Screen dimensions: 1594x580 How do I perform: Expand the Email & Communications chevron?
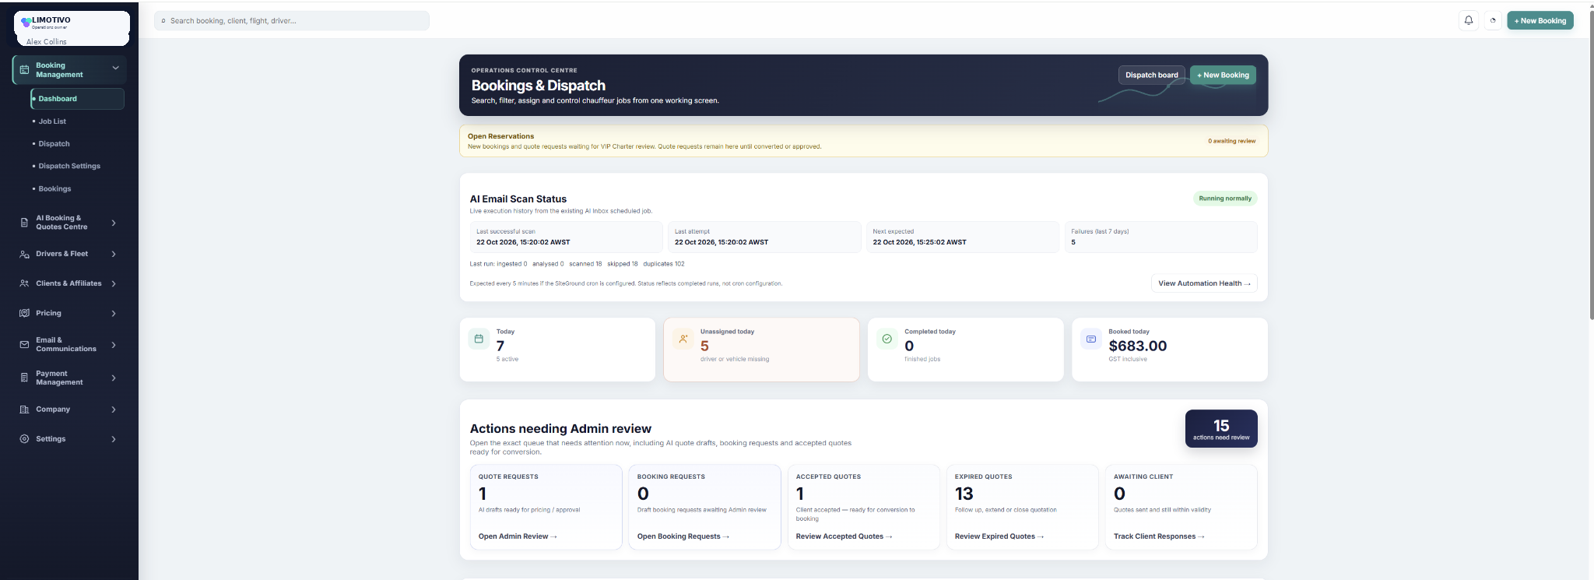(x=114, y=344)
